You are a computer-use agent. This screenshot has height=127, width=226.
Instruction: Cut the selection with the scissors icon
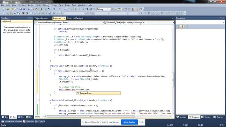click(x=29, y=9)
